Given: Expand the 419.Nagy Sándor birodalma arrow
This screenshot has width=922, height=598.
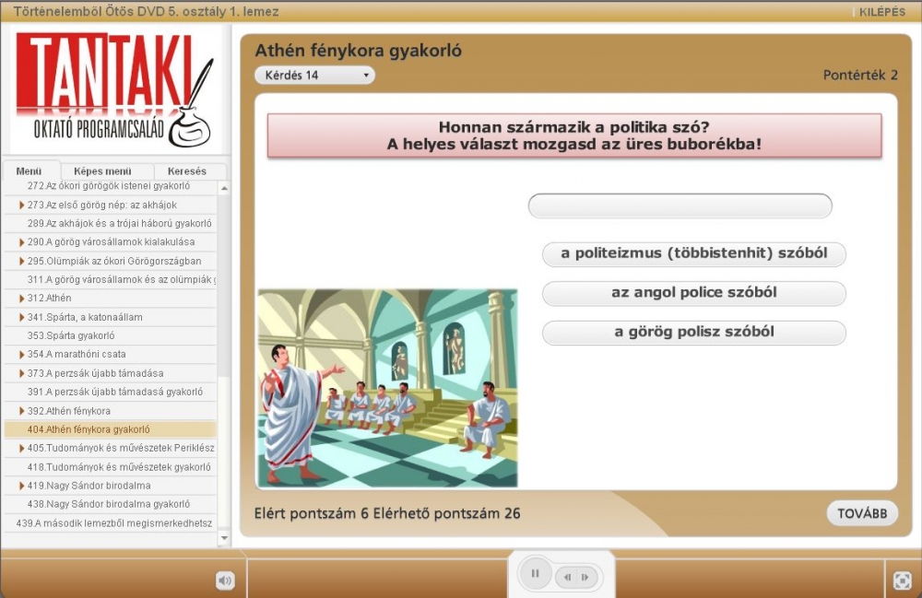Looking at the screenshot, I should (22, 486).
